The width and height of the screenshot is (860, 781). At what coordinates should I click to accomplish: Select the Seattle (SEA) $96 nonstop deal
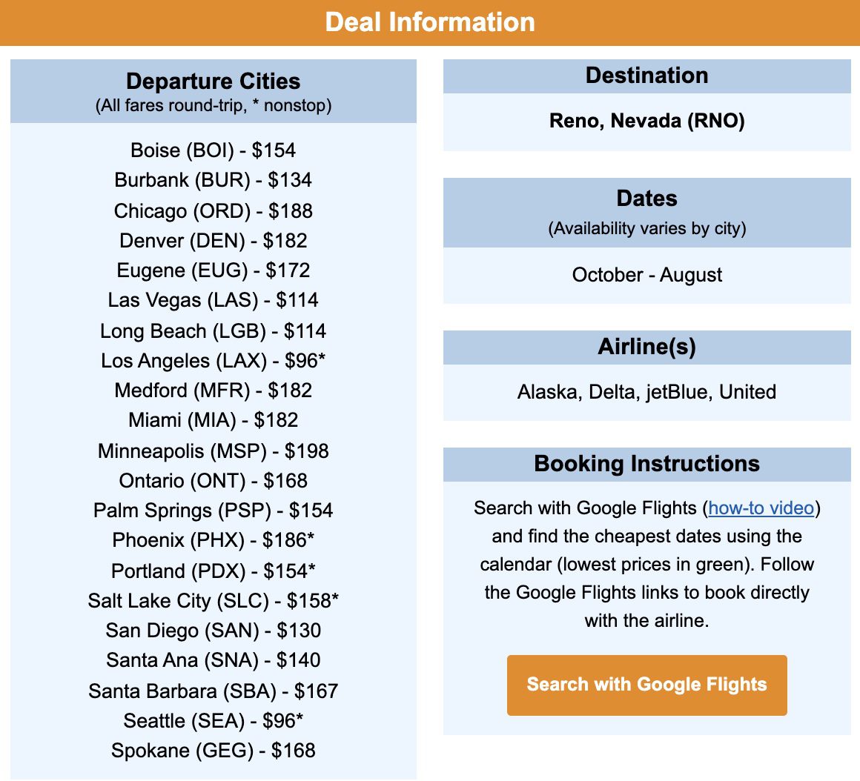[213, 721]
